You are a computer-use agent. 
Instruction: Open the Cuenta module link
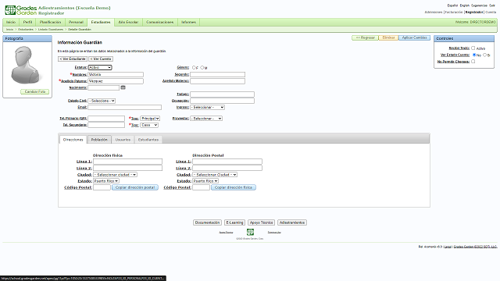tap(491, 12)
